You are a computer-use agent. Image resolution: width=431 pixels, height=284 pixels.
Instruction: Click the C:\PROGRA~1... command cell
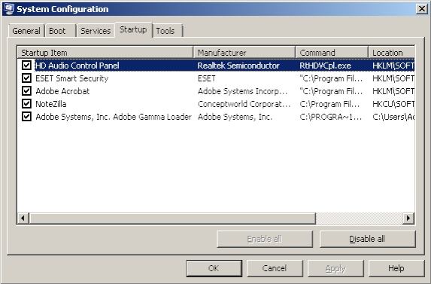[331, 117]
